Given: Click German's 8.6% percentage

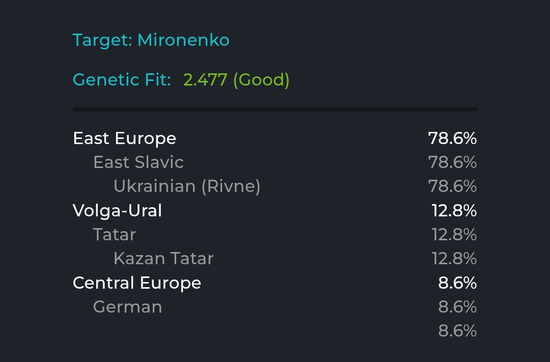Looking at the screenshot, I should click(457, 307).
